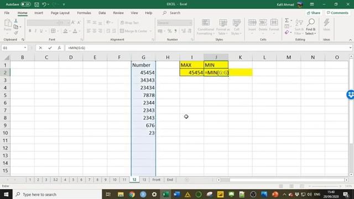This screenshot has width=354, height=199.
Task: Switch to the Page Layout tab
Action: pyautogui.click(x=60, y=13)
